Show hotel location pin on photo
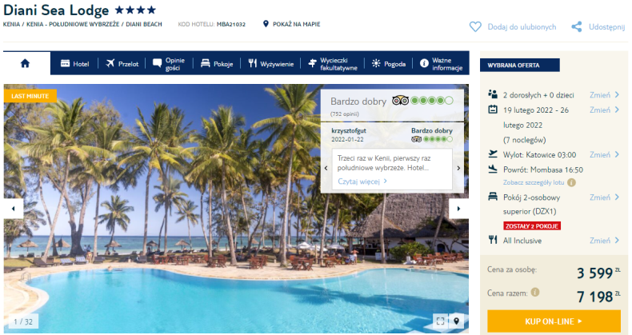 (456, 321)
